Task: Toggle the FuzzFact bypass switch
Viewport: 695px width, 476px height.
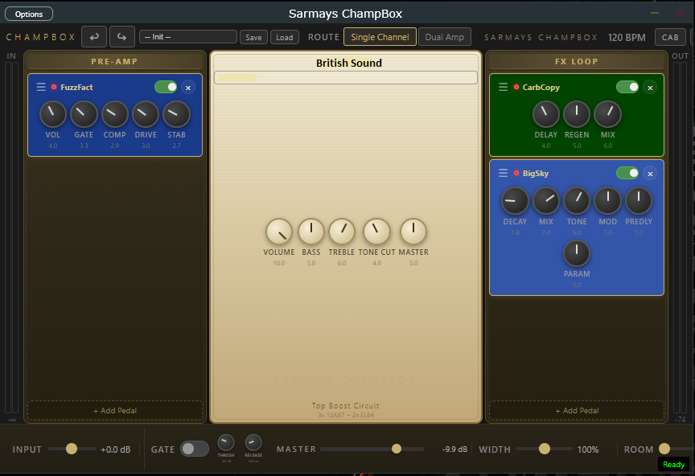Action: tap(166, 85)
